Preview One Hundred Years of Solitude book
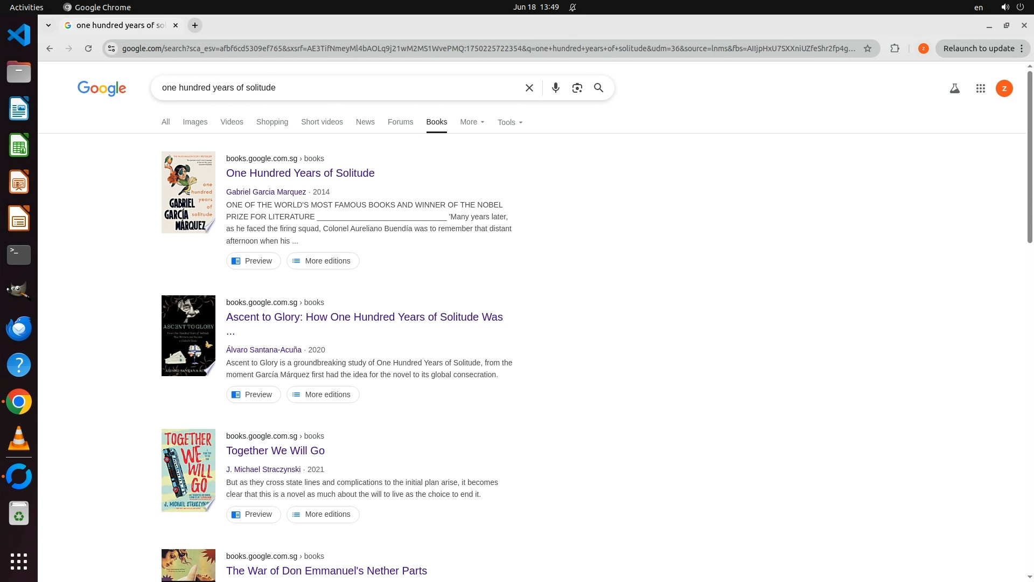 [x=253, y=261]
